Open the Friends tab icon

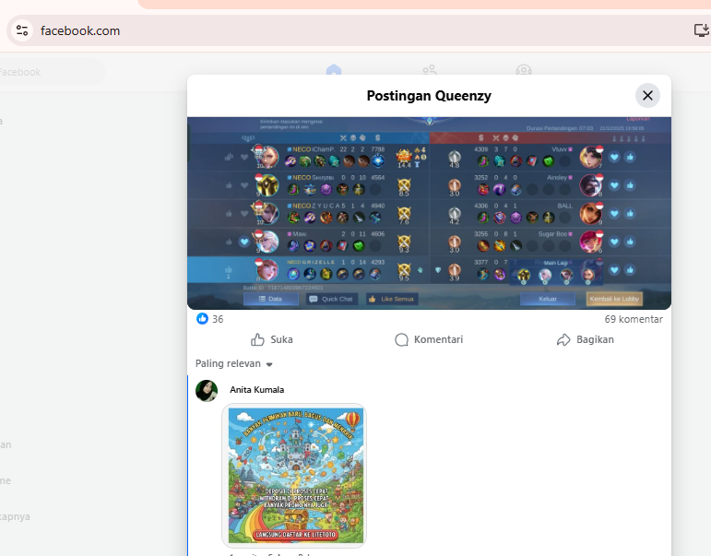pos(430,70)
